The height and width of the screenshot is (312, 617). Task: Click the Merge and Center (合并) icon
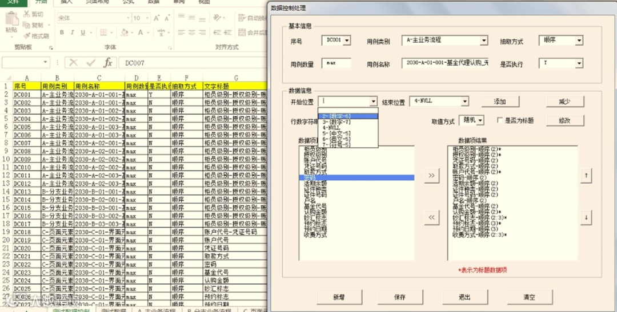click(242, 33)
